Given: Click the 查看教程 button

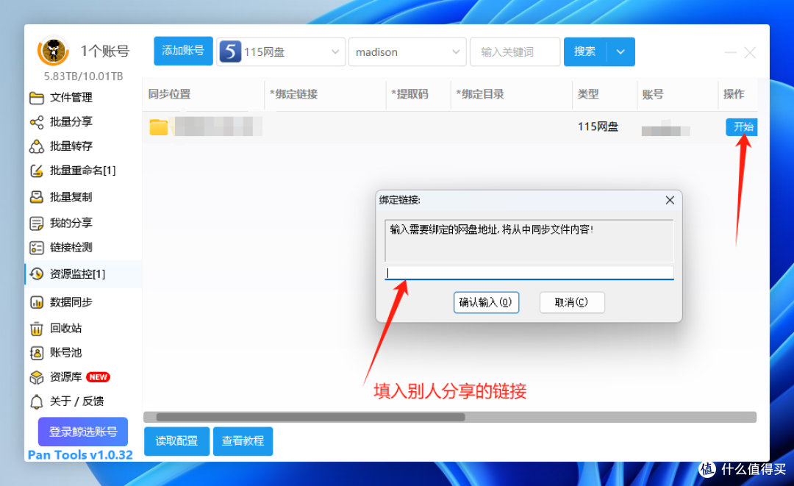Looking at the screenshot, I should (x=243, y=441).
